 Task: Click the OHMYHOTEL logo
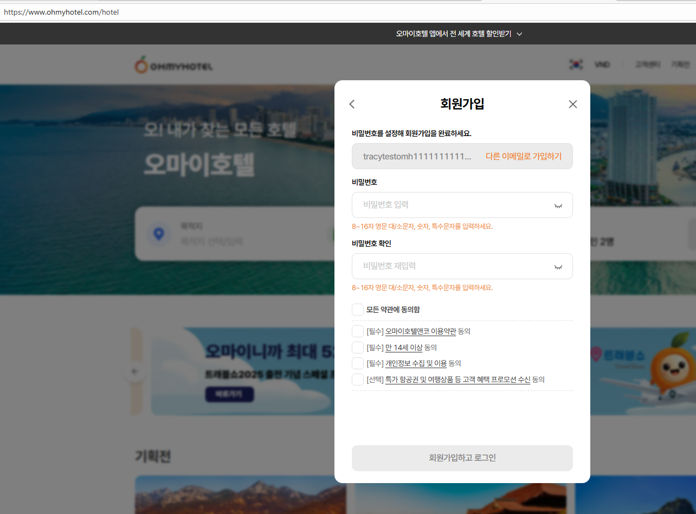[x=173, y=65]
